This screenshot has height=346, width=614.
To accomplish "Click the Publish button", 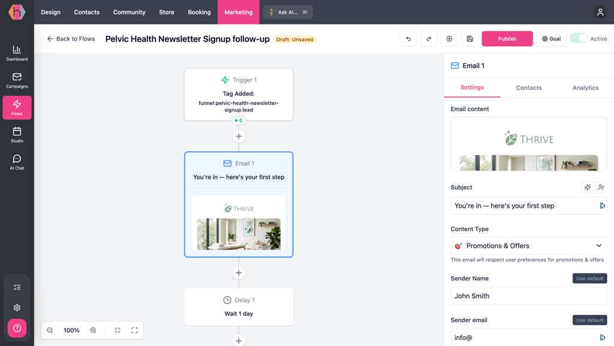I will (507, 39).
